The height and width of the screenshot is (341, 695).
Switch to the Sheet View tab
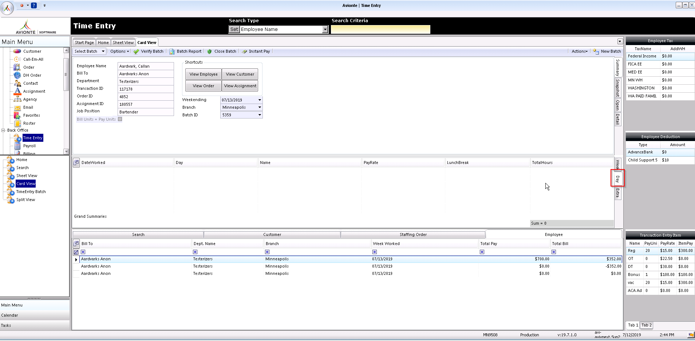click(x=123, y=43)
